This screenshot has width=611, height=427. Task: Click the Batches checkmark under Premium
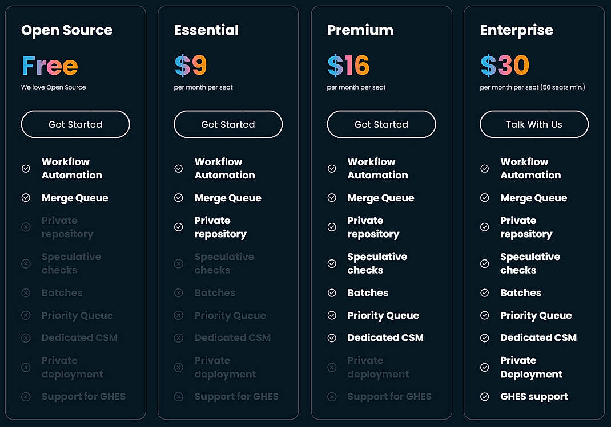[332, 292]
